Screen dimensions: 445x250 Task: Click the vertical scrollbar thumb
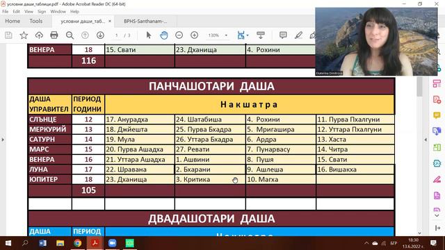click(419, 87)
